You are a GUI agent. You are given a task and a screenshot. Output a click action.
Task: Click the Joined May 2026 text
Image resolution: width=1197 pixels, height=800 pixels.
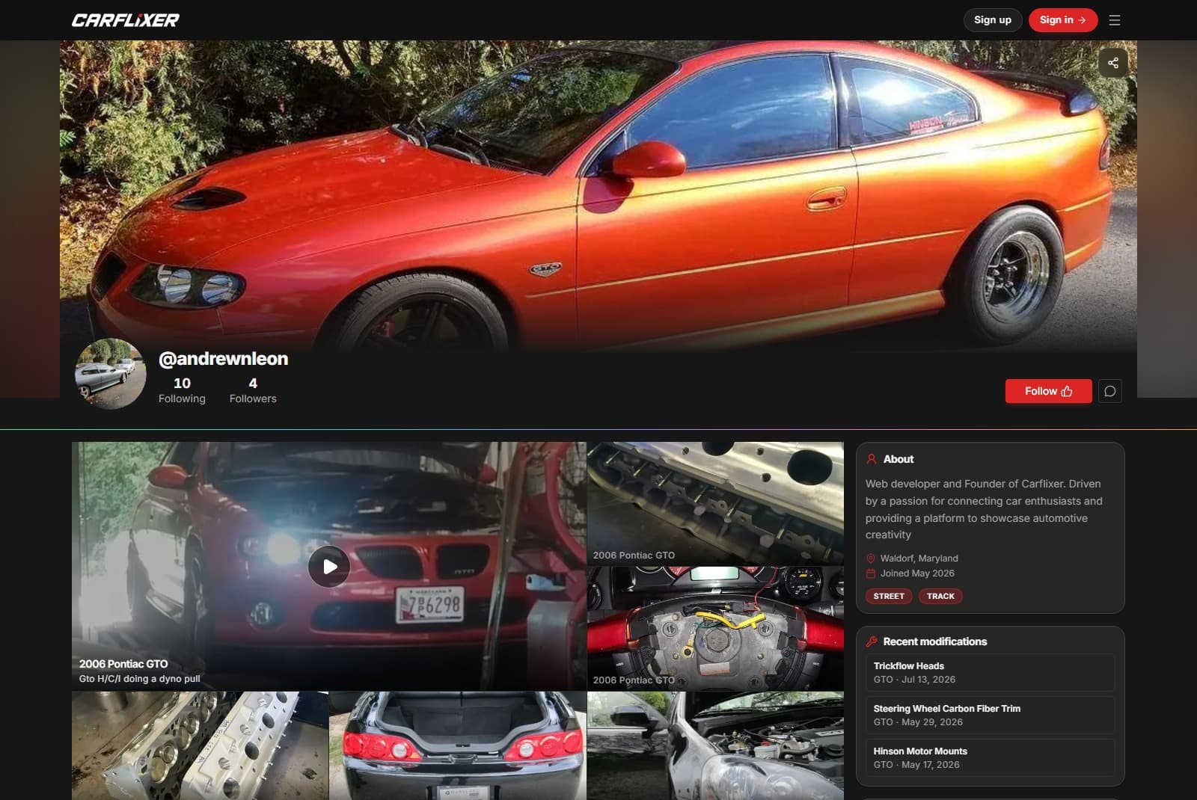(x=917, y=573)
